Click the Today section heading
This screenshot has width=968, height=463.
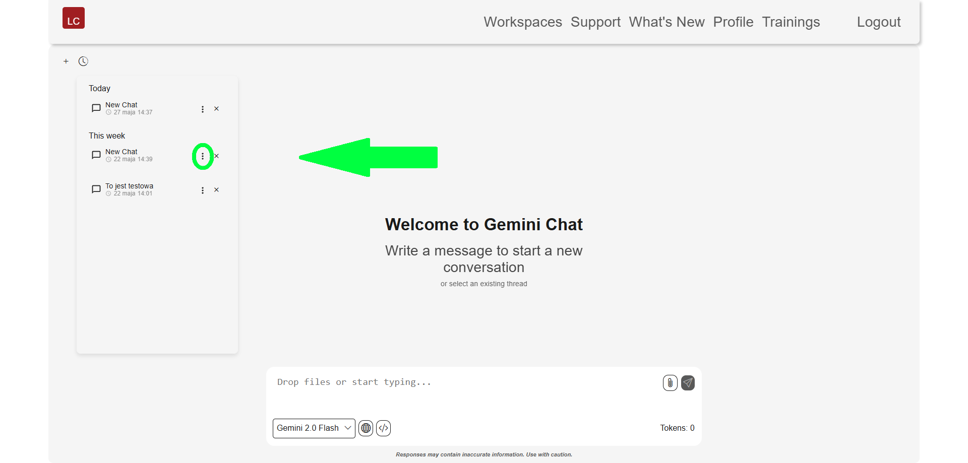99,88
